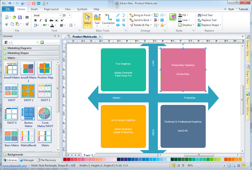Open Rotate & Flip dropdown
The image size is (252, 170).
(151, 25)
